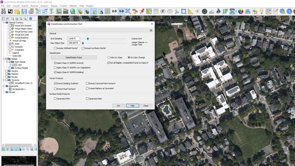295x166 pixels.
Task: Click the pencil edit toolbar icon
Action: click(x=275, y=12)
